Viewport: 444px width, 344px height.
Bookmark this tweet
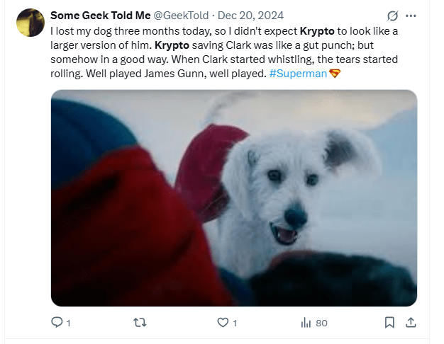(389, 323)
